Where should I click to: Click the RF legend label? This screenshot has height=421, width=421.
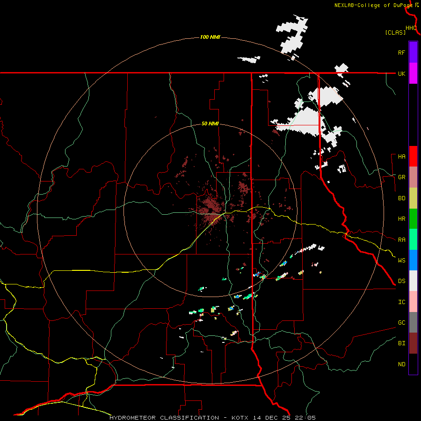click(x=401, y=52)
